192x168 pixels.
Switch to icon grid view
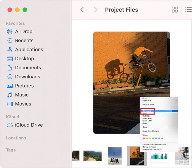coord(175,10)
